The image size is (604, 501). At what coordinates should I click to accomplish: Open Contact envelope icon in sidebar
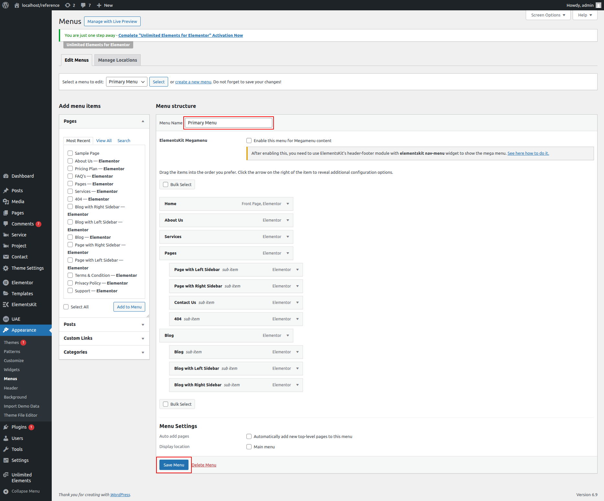point(6,257)
